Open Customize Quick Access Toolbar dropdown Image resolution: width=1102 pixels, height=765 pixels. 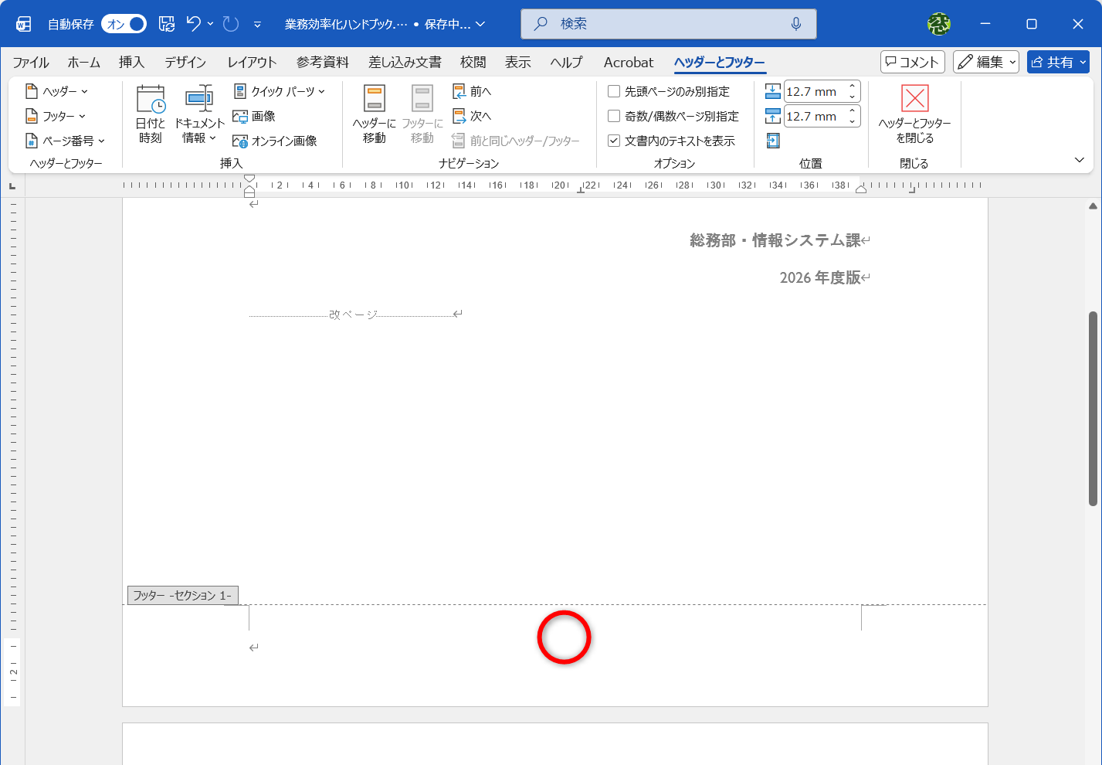point(257,24)
